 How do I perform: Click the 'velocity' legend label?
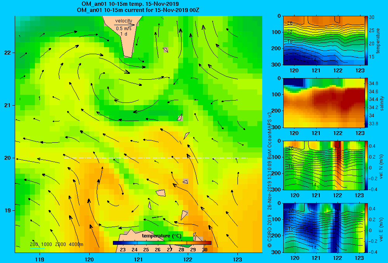pos(124,21)
